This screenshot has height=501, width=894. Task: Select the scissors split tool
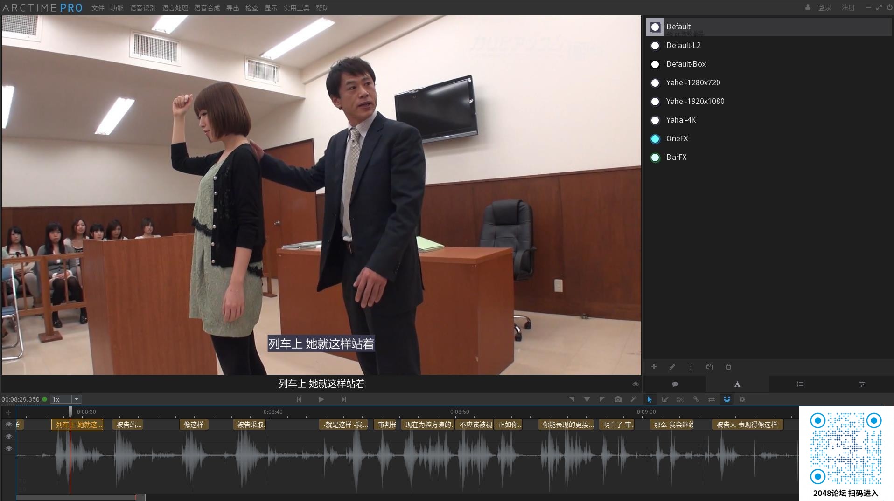[681, 399]
